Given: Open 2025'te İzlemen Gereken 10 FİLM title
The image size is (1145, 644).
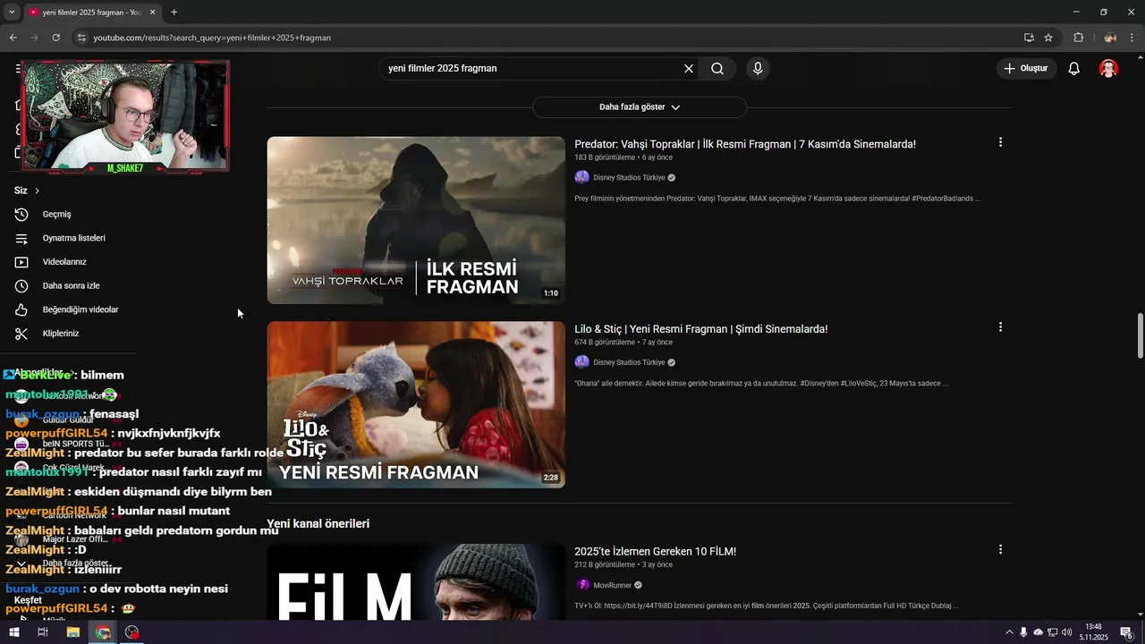Looking at the screenshot, I should (656, 552).
